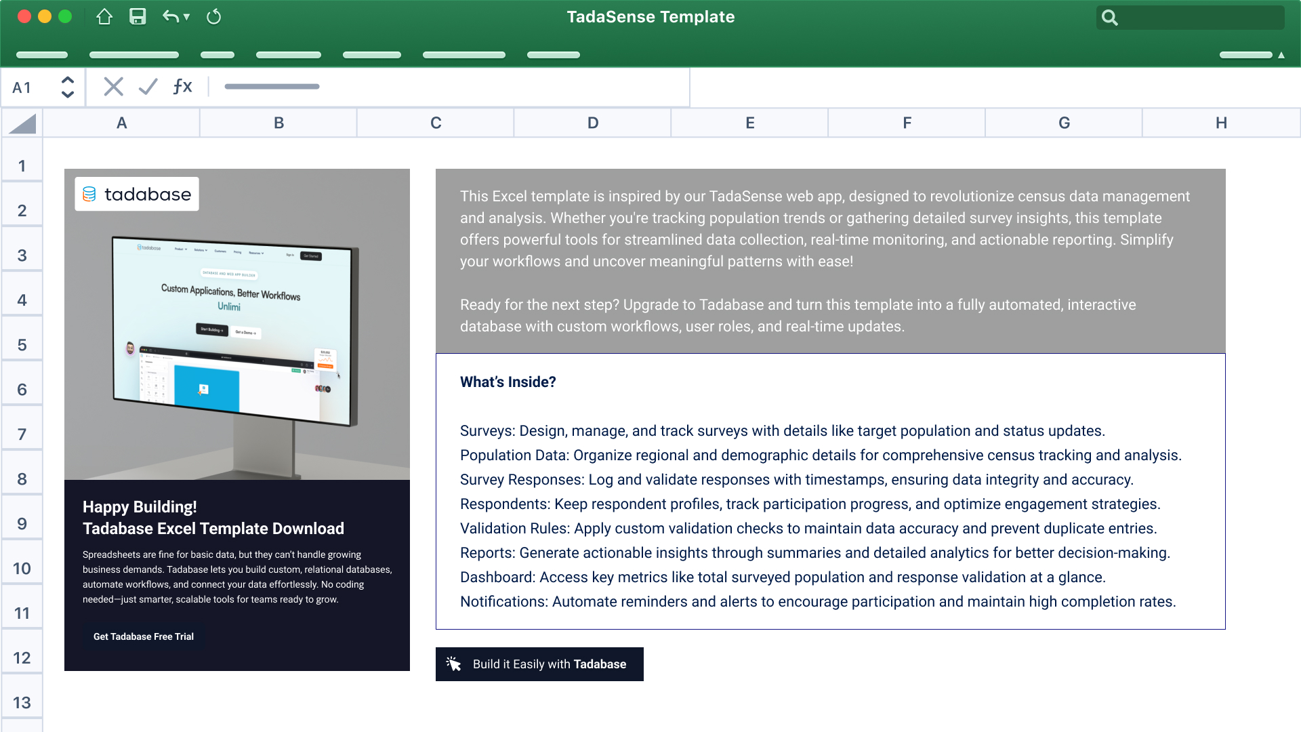Click the Survey Responses description line
This screenshot has height=732, width=1301.
[x=797, y=480]
